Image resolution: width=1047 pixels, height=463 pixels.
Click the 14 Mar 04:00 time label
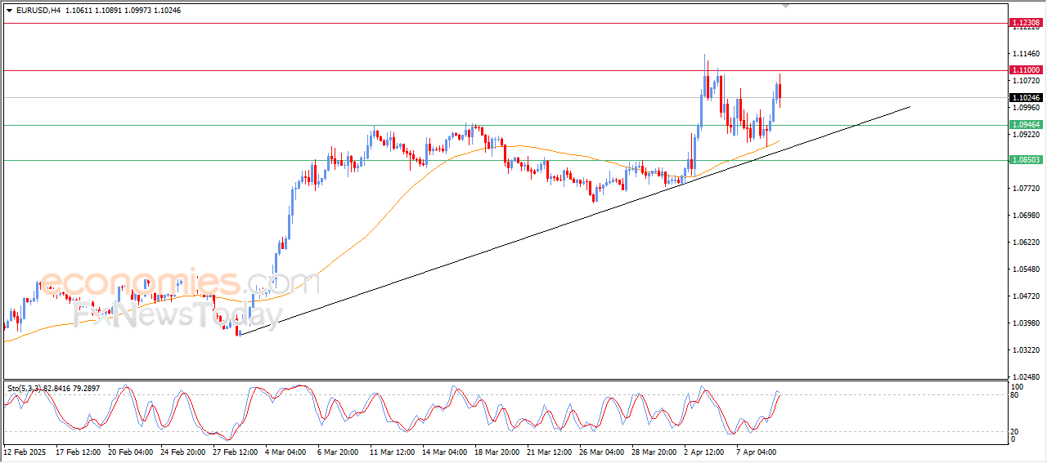click(x=445, y=452)
